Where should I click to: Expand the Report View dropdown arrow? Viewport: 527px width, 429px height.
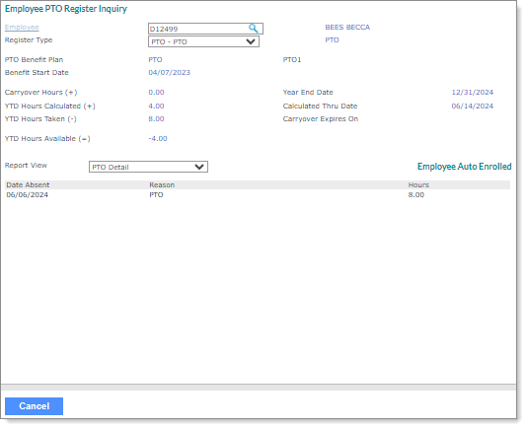coord(199,167)
